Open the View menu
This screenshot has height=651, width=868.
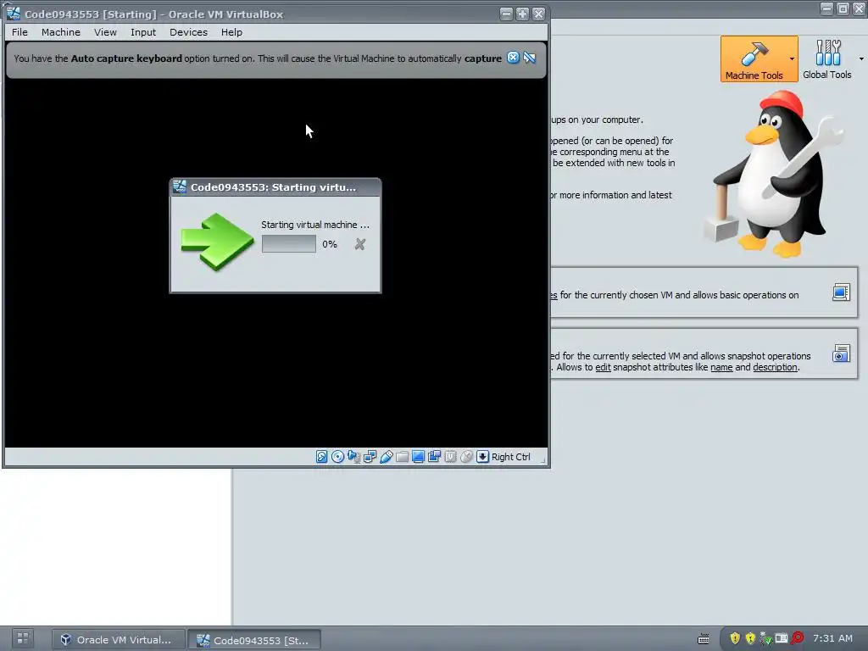105,32
